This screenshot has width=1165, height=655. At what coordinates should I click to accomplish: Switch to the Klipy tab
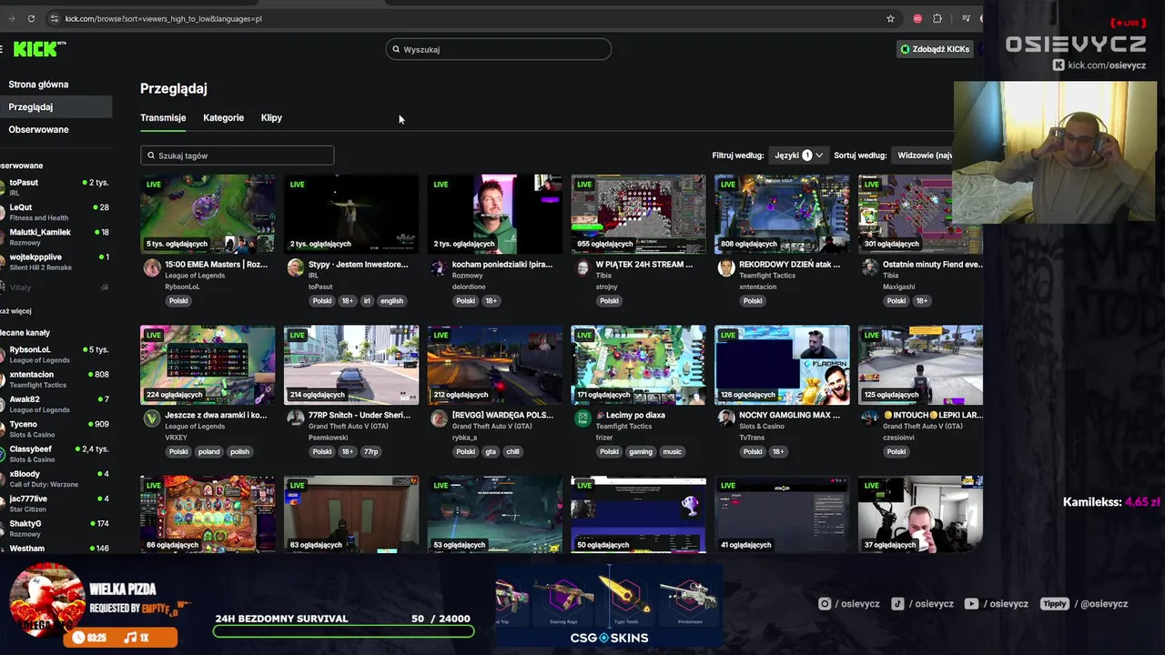pyautogui.click(x=271, y=117)
